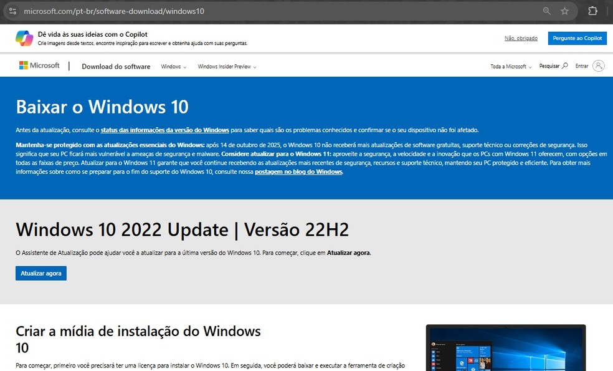Bookmark this page with the star icon
The width and height of the screenshot is (613, 371).
(x=564, y=11)
